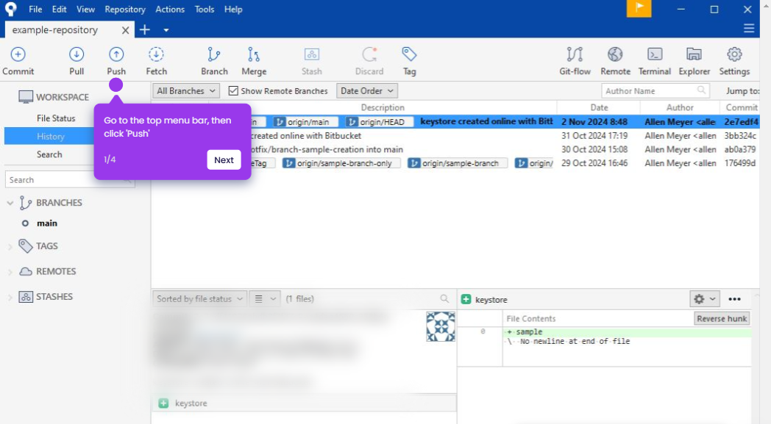This screenshot has width=771, height=424.
Task: Click the green plus icon beside keystore header
Action: point(466,299)
